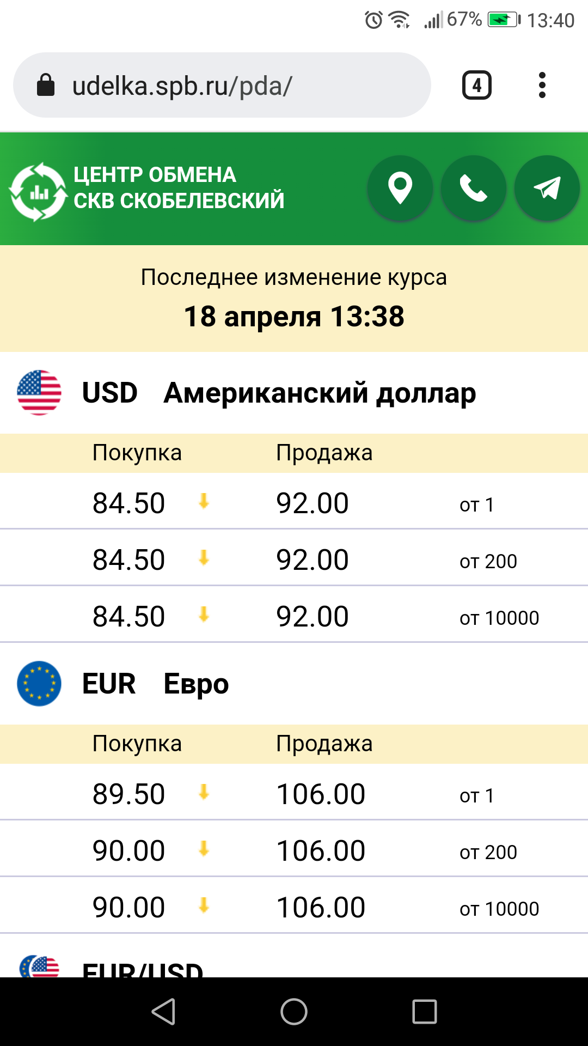Tap the down arrow beside 89.50
Image resolution: width=588 pixels, height=1046 pixels.
click(x=204, y=792)
